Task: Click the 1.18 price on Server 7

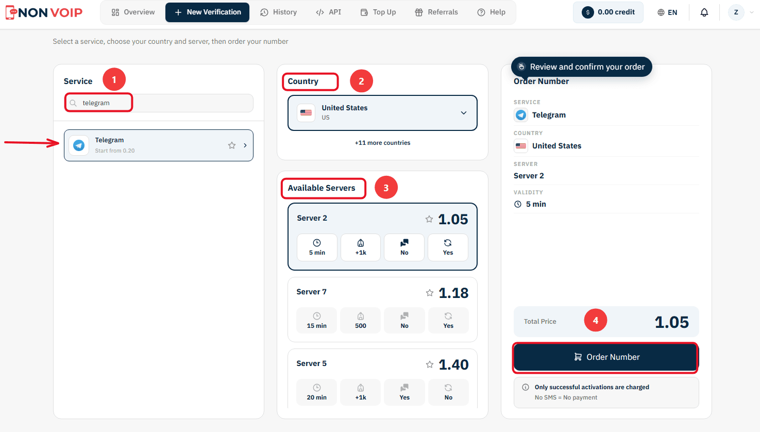Action: click(x=453, y=293)
